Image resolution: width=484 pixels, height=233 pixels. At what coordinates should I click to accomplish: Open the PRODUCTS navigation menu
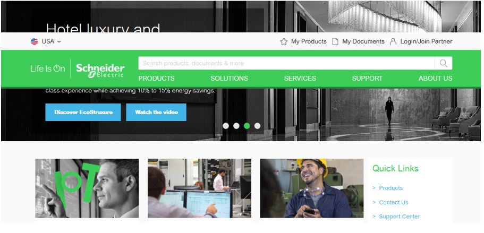pos(156,78)
